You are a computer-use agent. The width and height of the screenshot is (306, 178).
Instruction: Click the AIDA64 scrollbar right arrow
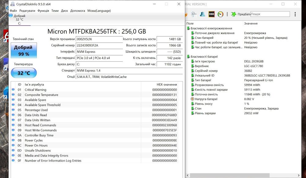click(x=299, y=175)
